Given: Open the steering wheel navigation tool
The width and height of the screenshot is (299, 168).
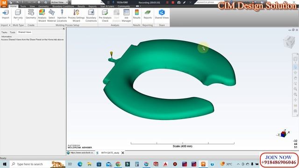Looking at the screenshot, I should [295, 59].
